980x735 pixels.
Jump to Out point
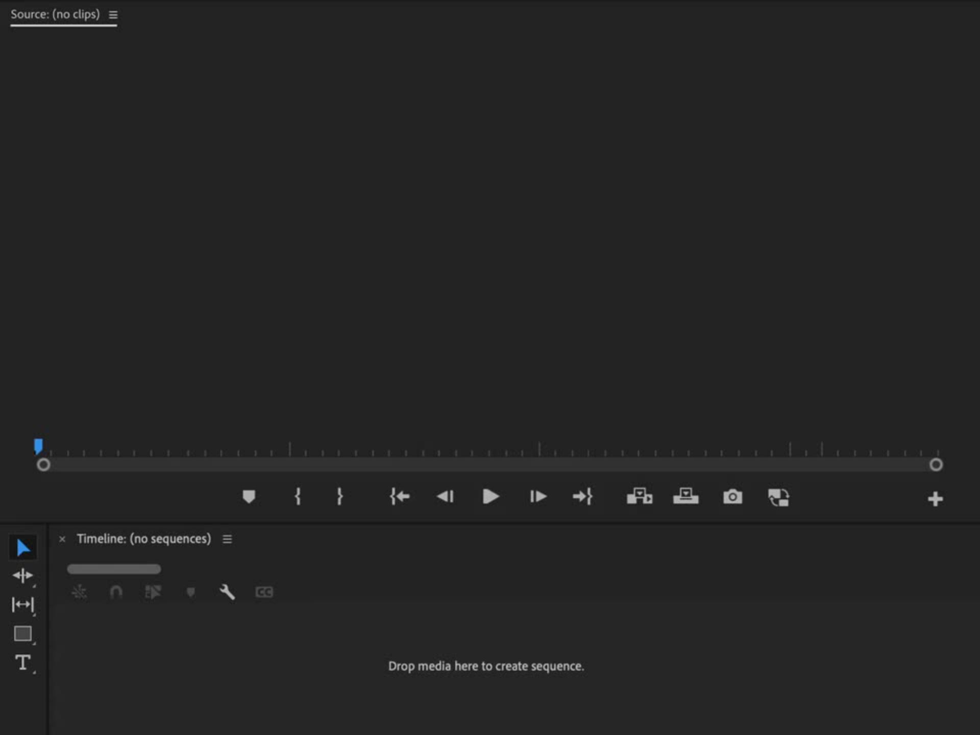point(582,497)
